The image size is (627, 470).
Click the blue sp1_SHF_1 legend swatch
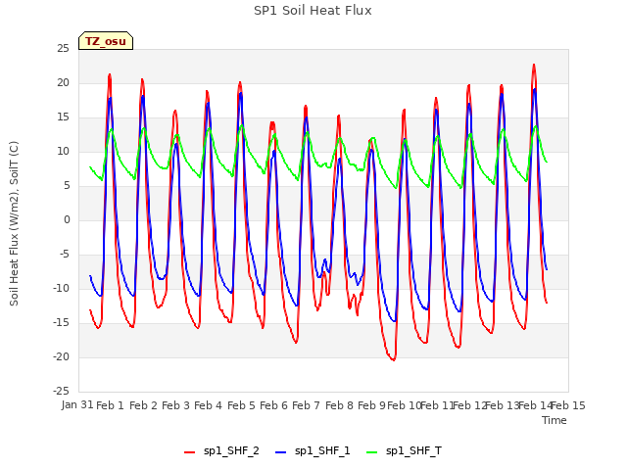(x=281, y=452)
